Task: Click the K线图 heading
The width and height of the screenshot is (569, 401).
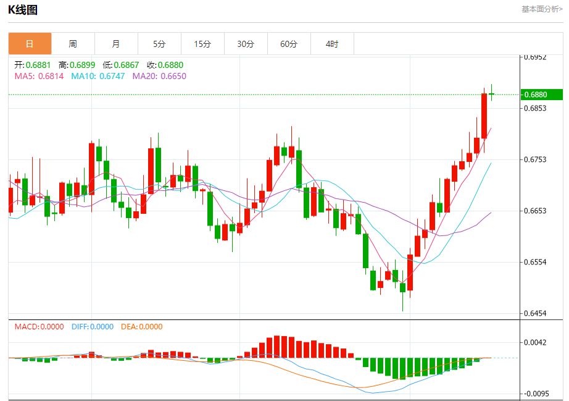Action: (23, 10)
